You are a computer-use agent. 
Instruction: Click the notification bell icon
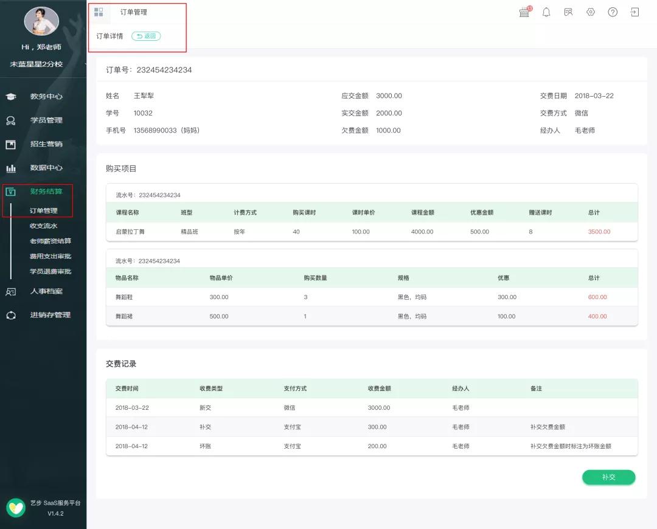click(x=546, y=12)
